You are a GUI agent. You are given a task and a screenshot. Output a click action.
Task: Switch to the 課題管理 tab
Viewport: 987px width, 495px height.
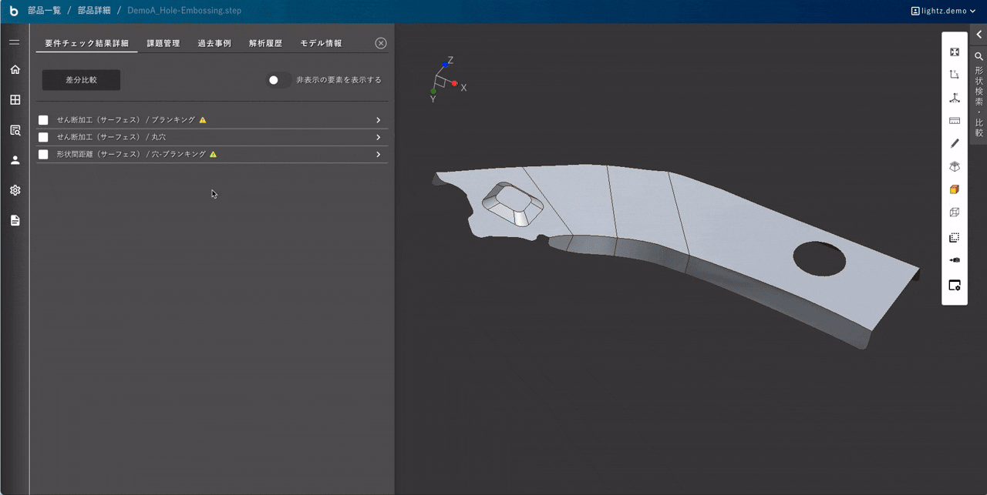(163, 44)
